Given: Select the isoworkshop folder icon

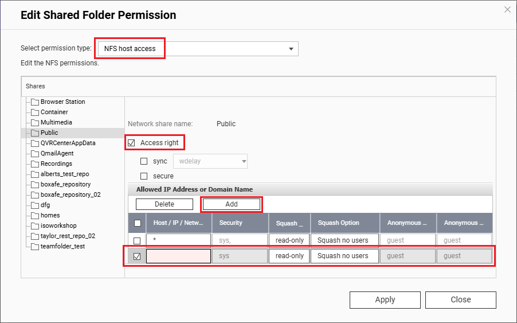Looking at the screenshot, I should click(x=35, y=226).
